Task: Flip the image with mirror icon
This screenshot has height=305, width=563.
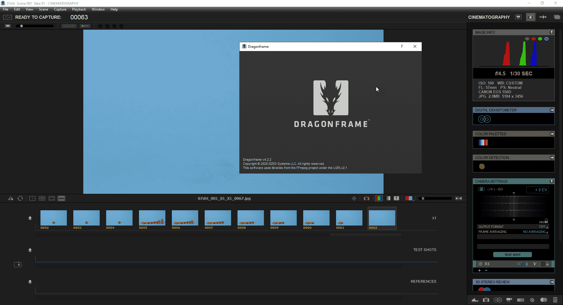Action: tap(11, 198)
